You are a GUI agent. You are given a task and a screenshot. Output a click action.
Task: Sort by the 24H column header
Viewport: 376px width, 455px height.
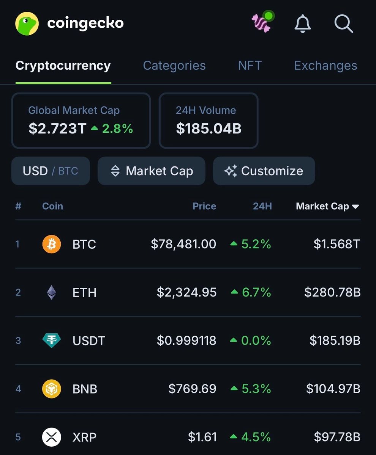point(262,206)
